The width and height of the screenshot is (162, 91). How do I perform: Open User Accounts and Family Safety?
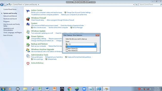(x=11, y=25)
